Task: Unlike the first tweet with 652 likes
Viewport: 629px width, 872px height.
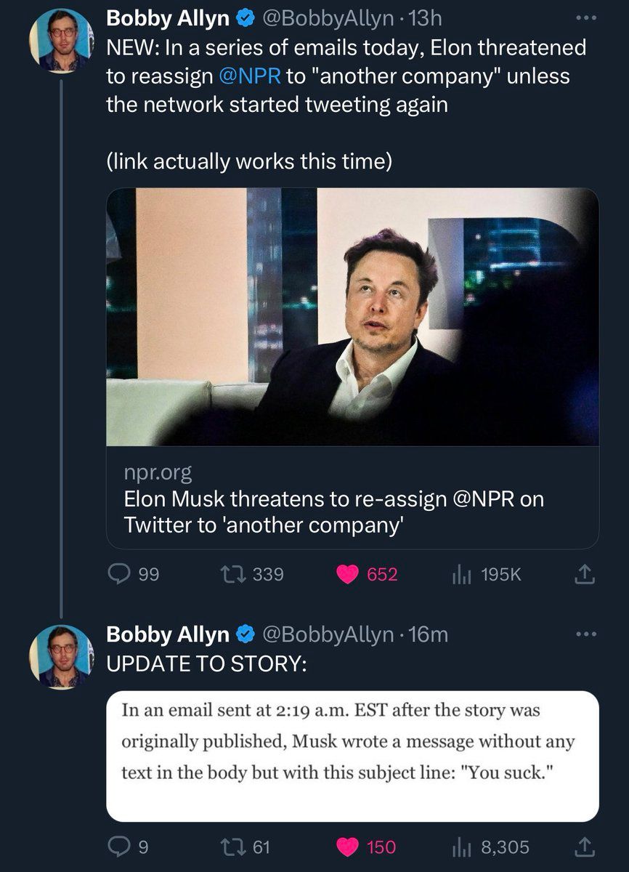Action: pos(349,574)
